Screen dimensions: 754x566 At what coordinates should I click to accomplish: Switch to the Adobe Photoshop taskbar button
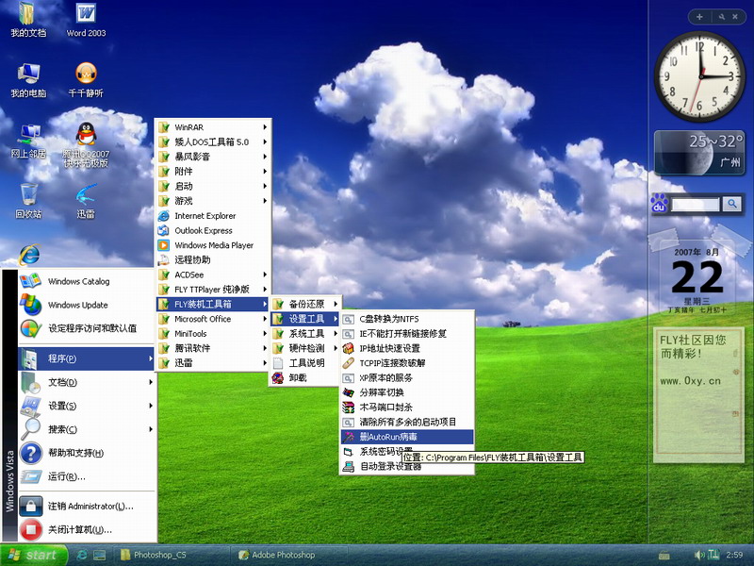288,555
